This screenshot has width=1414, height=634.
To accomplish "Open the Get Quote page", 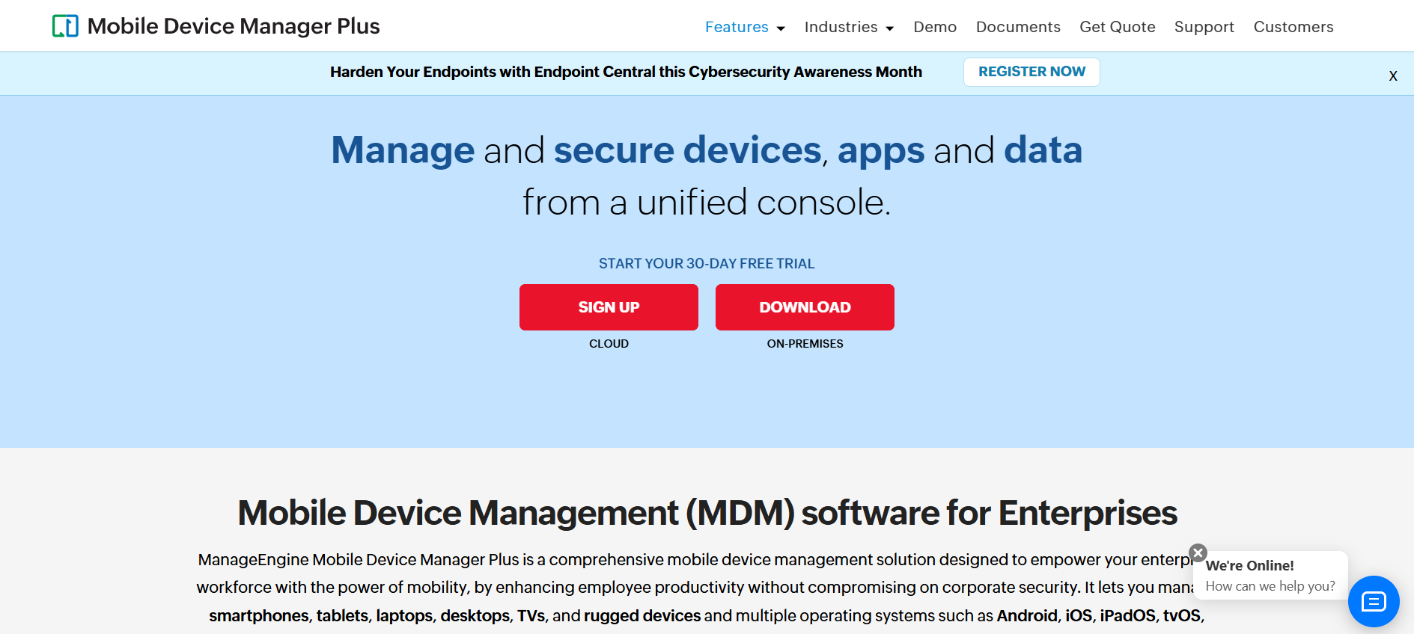I will coord(1118,27).
